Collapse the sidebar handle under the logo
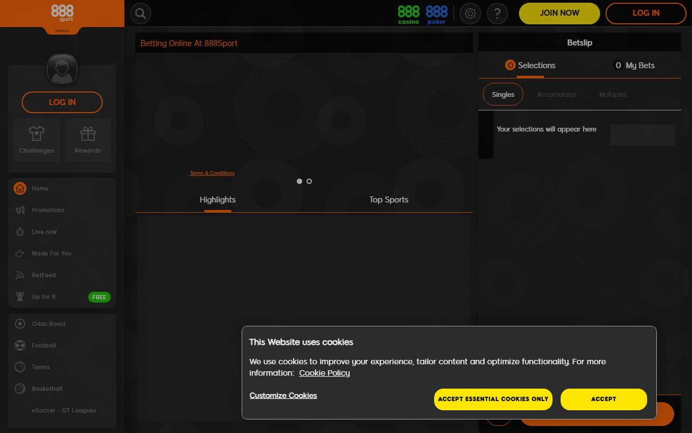 (x=62, y=31)
